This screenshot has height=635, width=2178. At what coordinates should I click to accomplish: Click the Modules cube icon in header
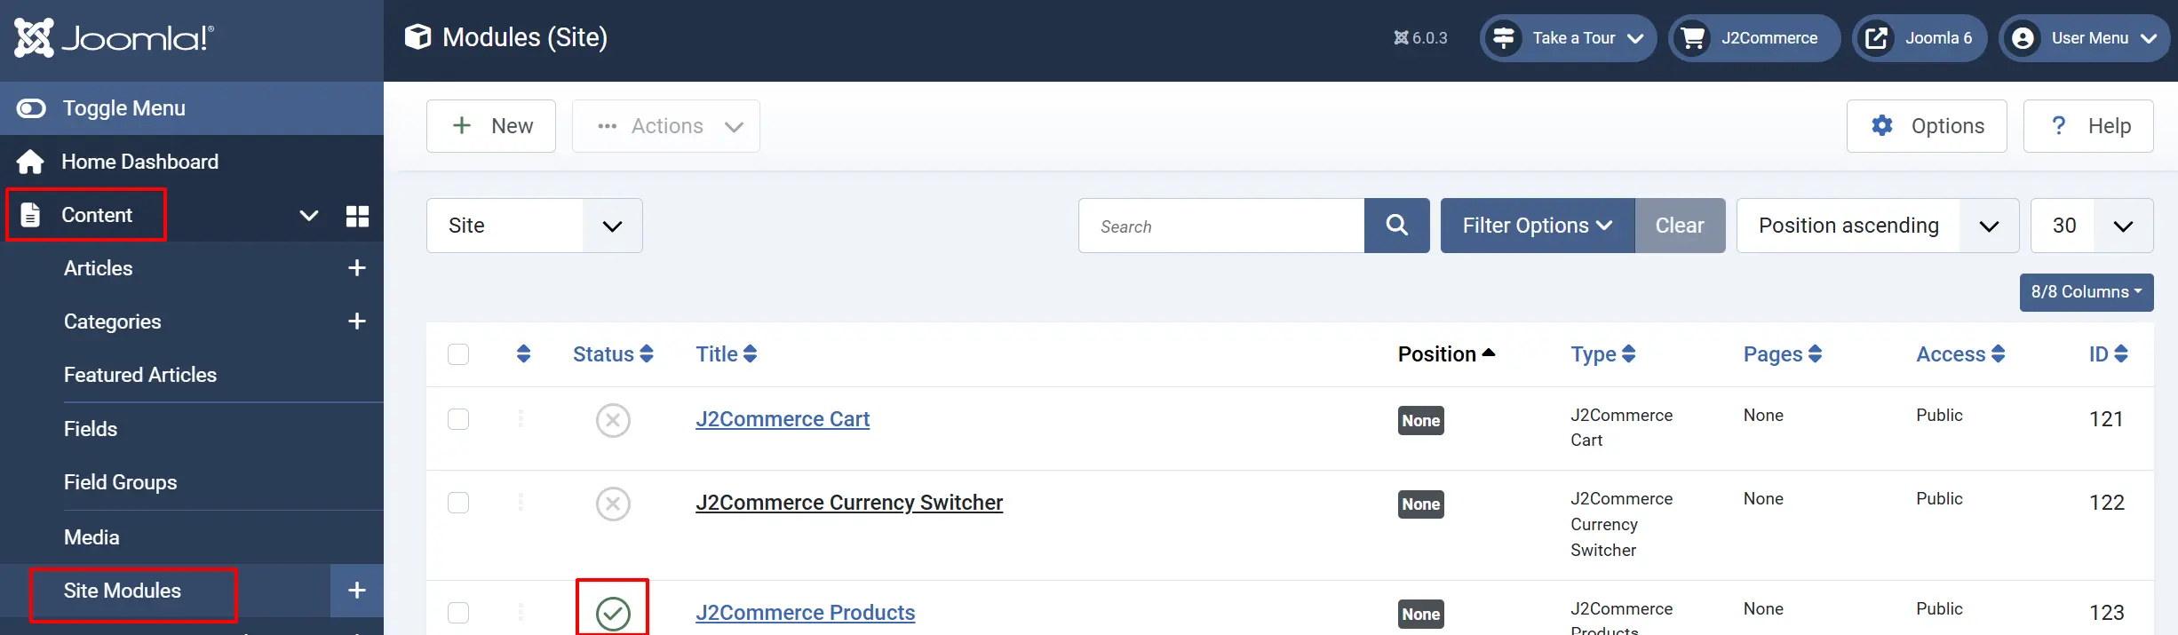point(417,36)
